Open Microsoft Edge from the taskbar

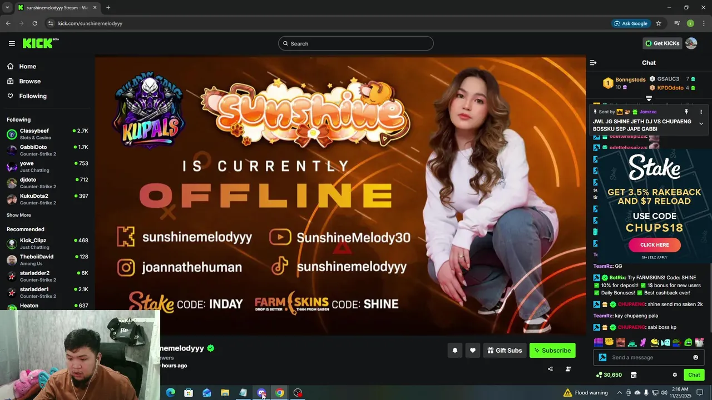[x=170, y=393]
